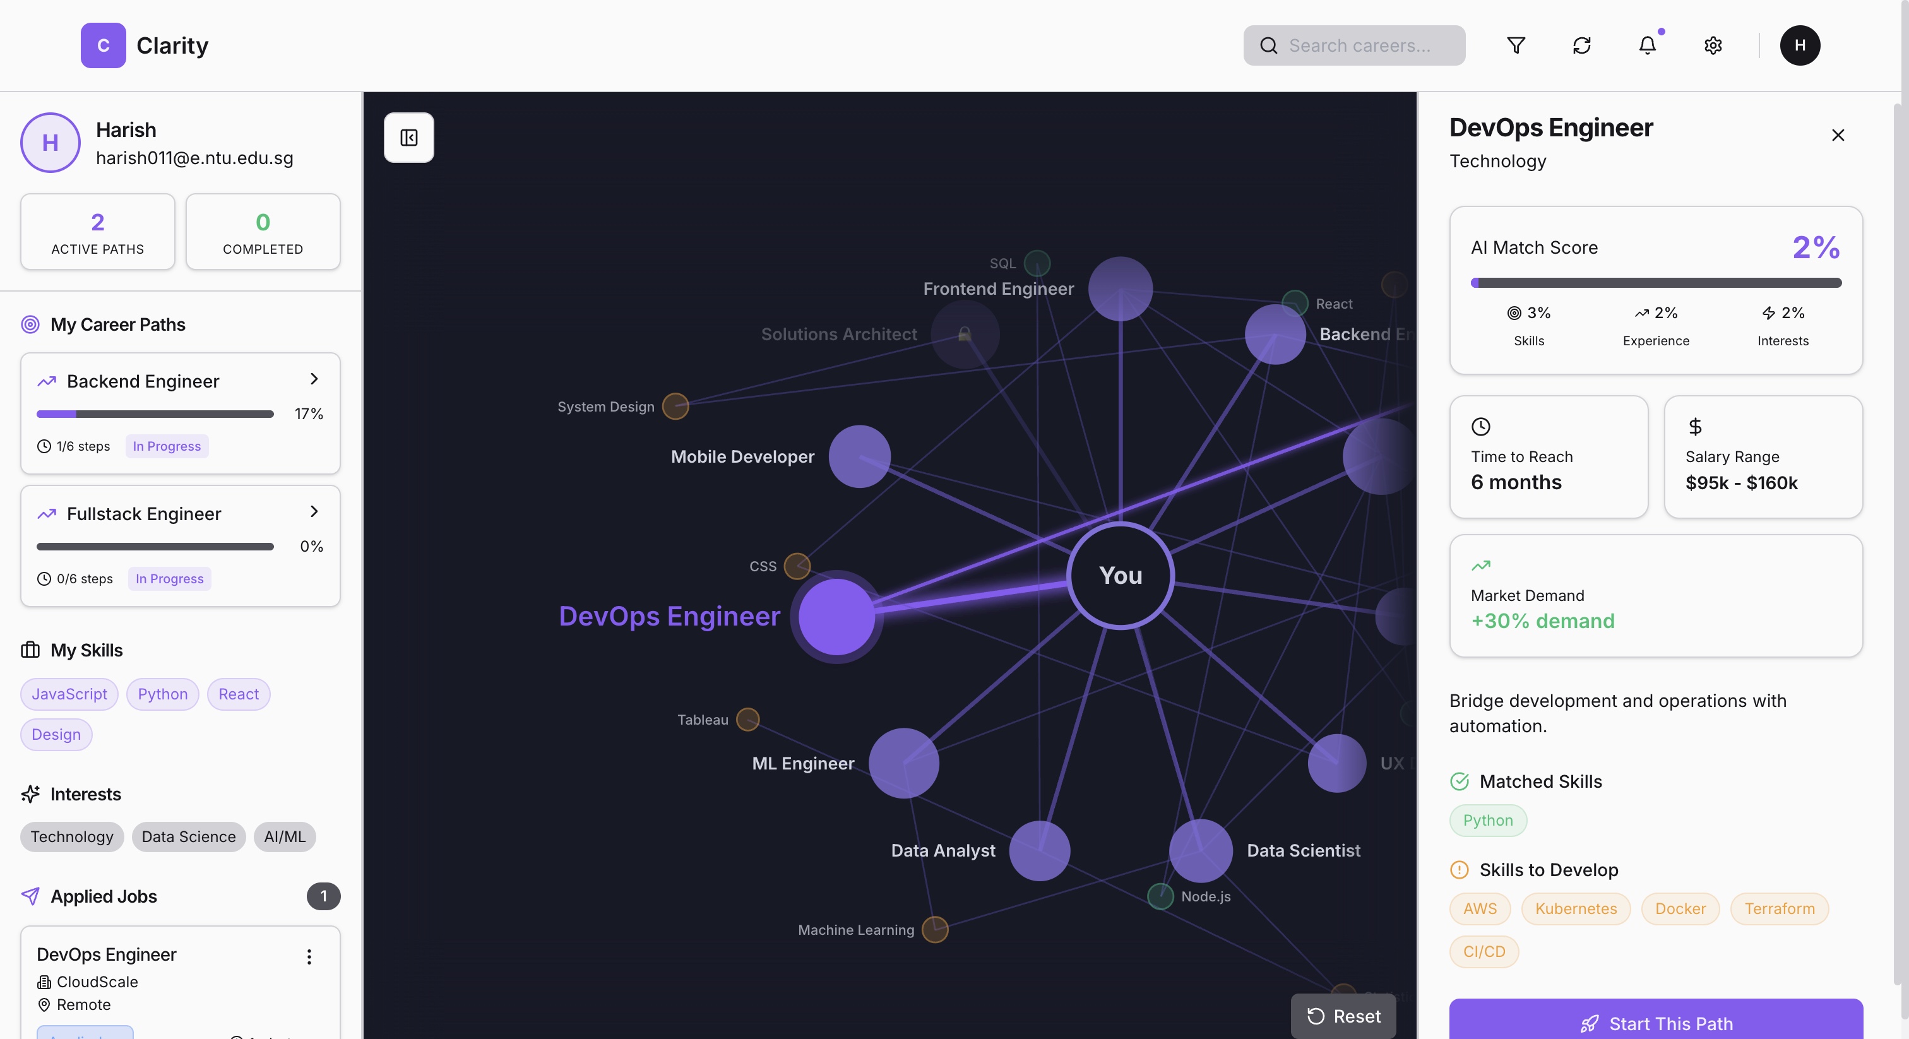
Task: Open the filter icon in header
Action: (1516, 45)
